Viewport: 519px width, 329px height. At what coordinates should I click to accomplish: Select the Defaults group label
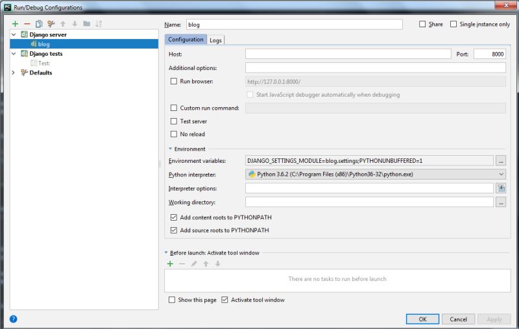click(x=41, y=73)
